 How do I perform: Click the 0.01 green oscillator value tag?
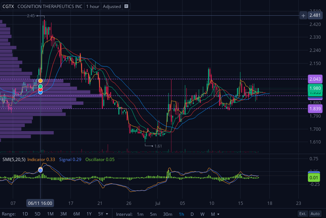(314, 177)
